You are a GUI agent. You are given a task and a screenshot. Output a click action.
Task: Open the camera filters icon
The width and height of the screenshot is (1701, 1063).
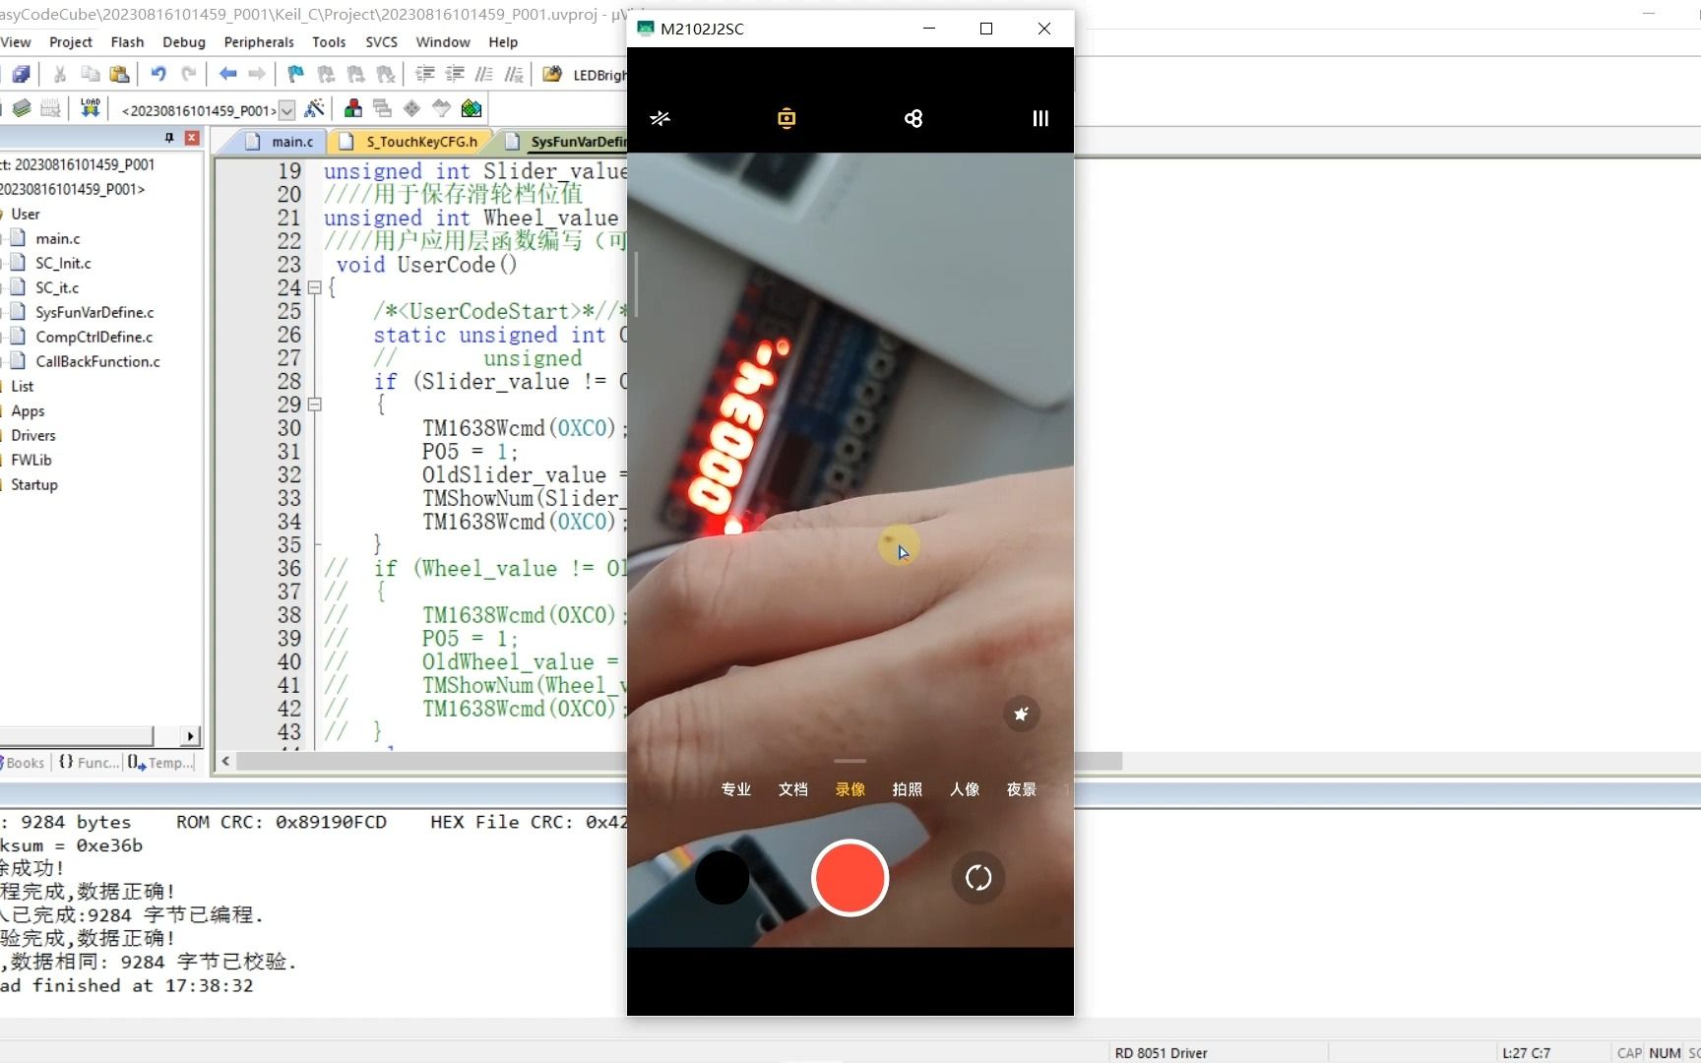[x=913, y=119]
